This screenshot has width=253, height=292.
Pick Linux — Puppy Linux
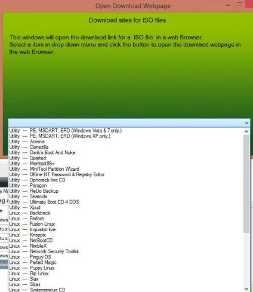pyautogui.click(x=126, y=268)
